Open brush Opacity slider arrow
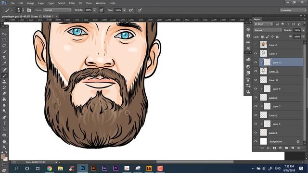Viewport: 308px width, 173px height. click(x=95, y=10)
